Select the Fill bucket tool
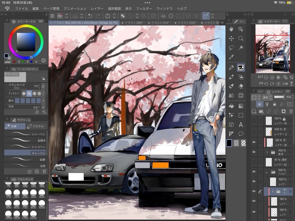Viewport: 295px width, 221px height. [x=231, y=106]
